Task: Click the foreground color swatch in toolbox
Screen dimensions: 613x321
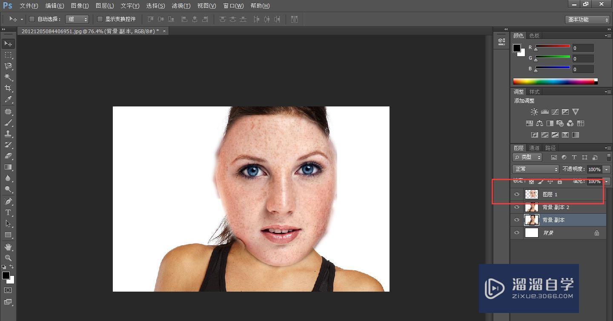Action: click(x=6, y=275)
